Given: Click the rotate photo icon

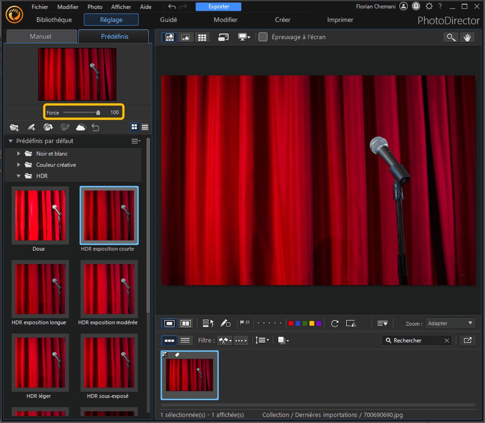Looking at the screenshot, I should tap(335, 323).
